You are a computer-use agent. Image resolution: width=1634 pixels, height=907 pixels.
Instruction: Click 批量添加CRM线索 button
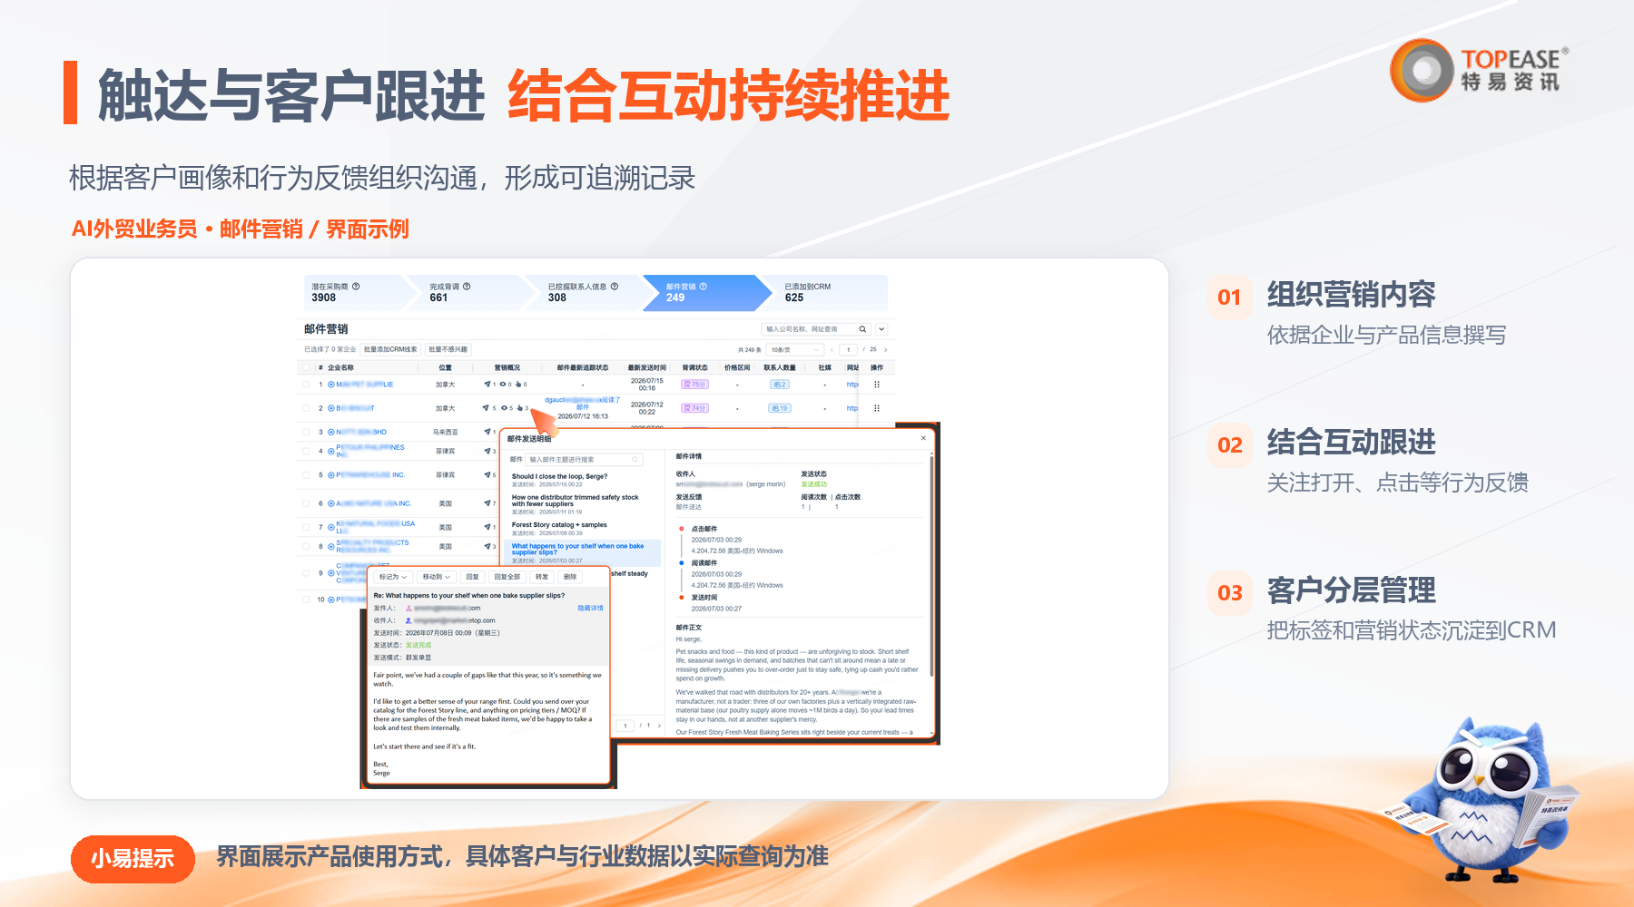[x=390, y=349]
